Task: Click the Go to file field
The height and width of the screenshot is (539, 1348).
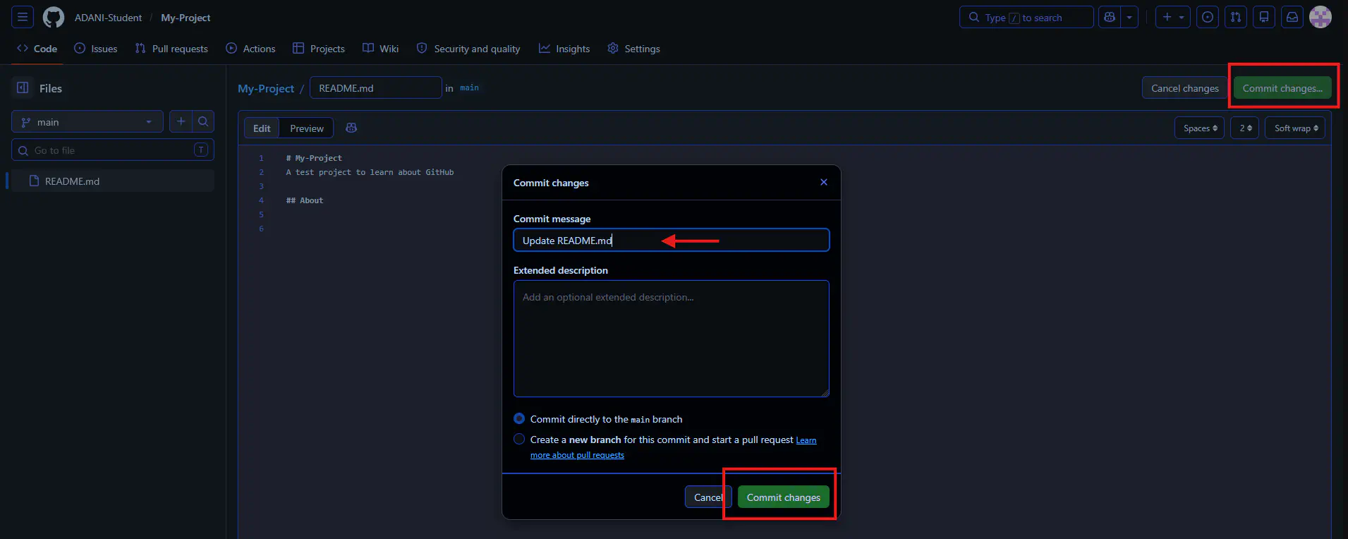Action: point(113,150)
